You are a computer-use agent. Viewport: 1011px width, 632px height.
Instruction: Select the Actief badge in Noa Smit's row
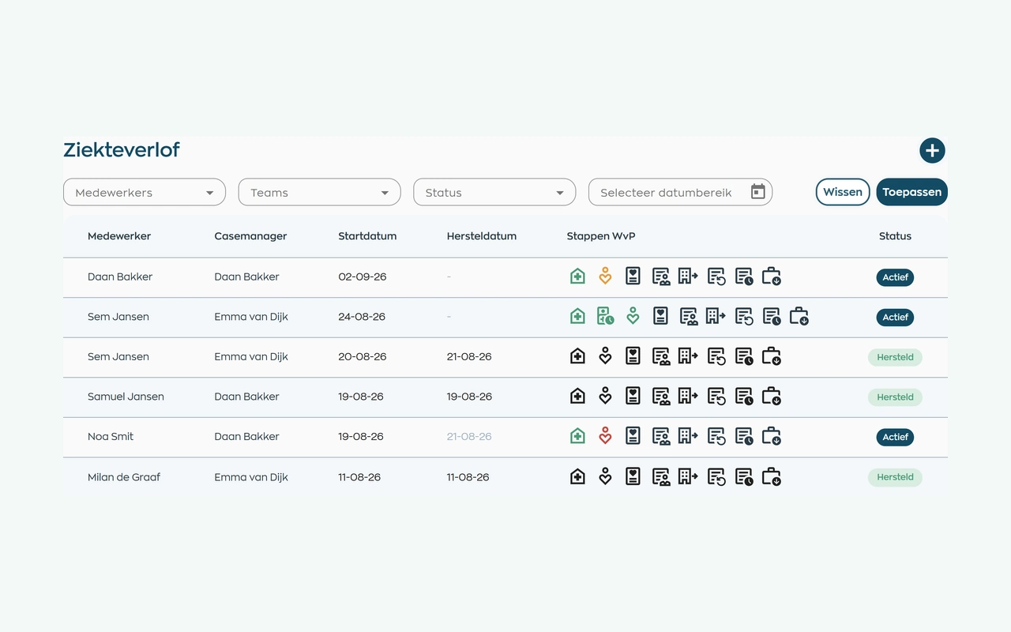click(895, 437)
